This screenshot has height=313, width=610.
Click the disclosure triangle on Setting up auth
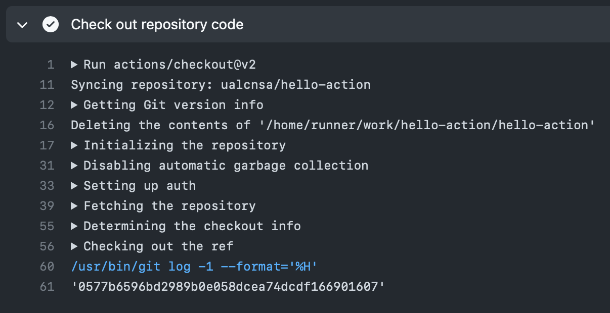tap(75, 185)
